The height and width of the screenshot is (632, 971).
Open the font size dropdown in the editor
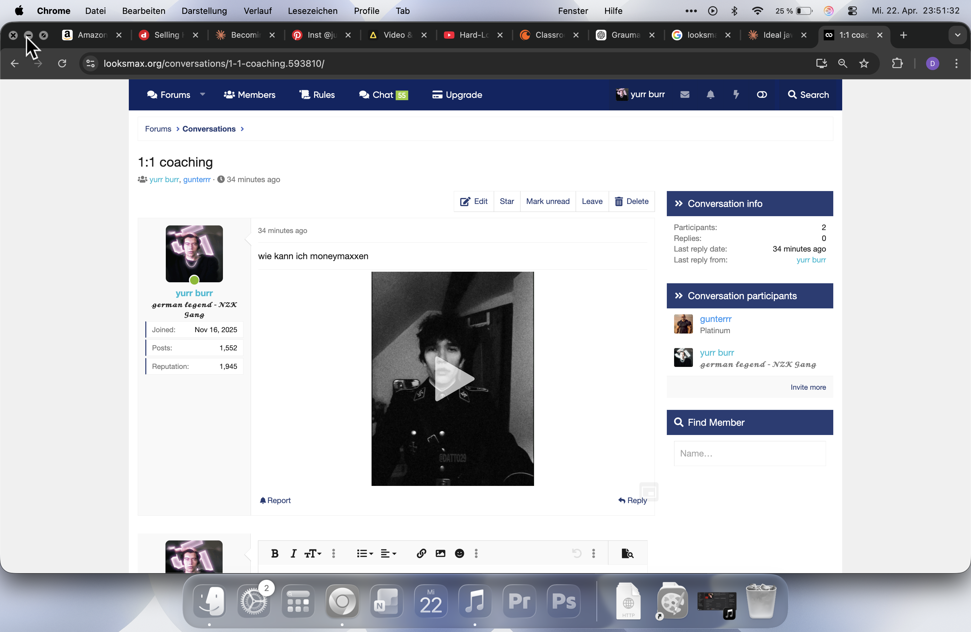tap(313, 554)
